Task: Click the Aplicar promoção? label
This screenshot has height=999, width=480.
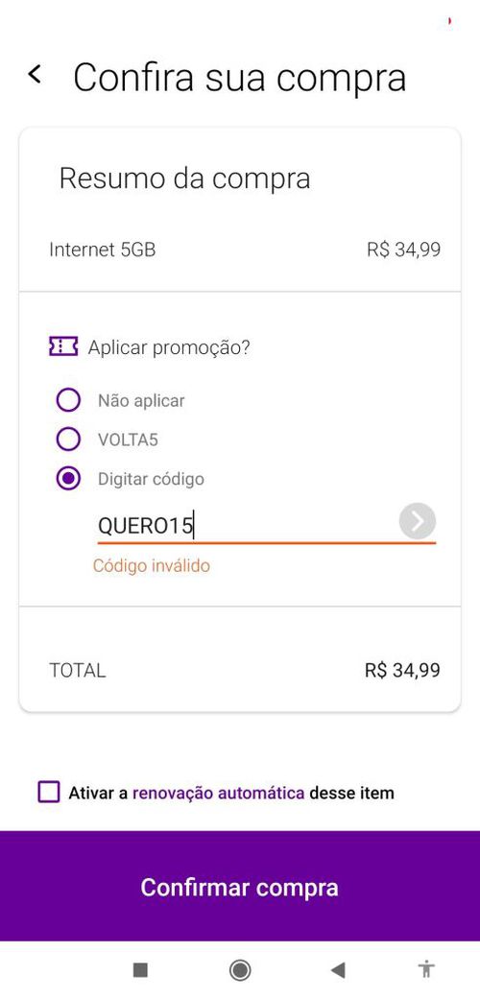Action: [169, 347]
